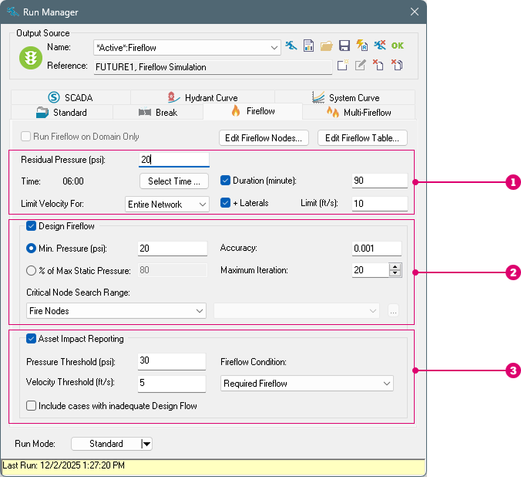
Task: Uncheck the Duration (minute) checkbox
Action: coord(225,181)
